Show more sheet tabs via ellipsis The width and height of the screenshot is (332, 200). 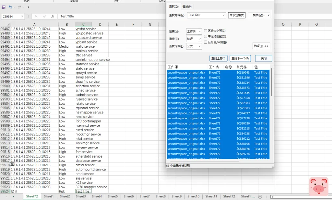[254, 197]
